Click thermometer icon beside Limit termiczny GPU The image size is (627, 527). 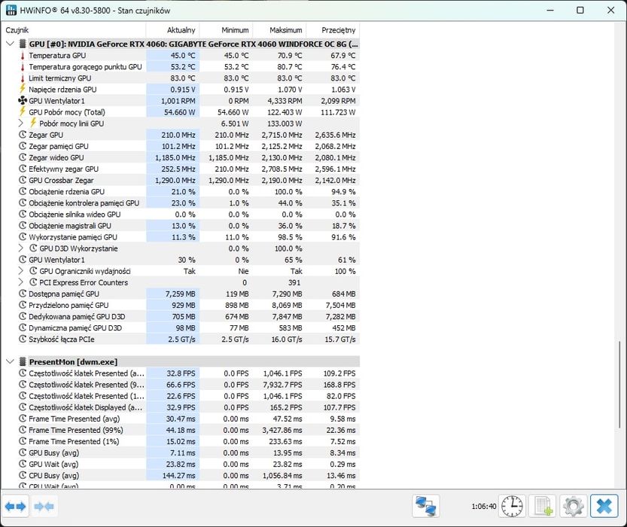pyautogui.click(x=23, y=78)
